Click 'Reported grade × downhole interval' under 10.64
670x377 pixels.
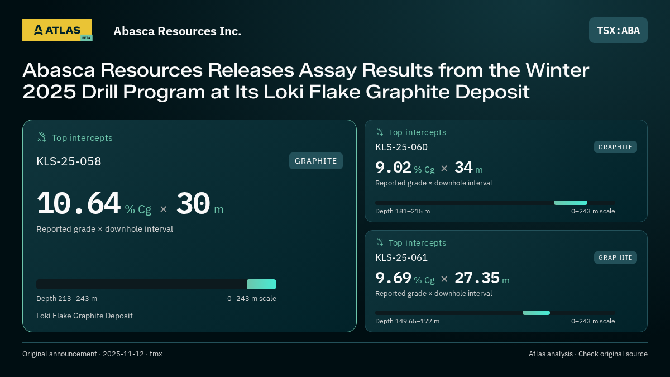[x=104, y=229]
